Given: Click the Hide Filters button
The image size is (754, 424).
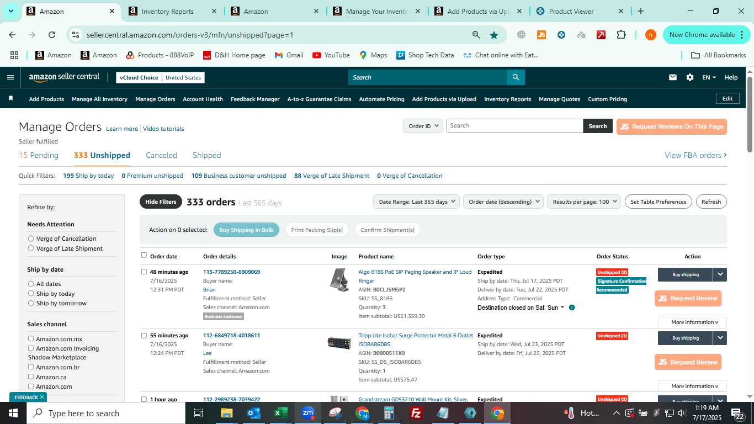Looking at the screenshot, I should point(161,202).
